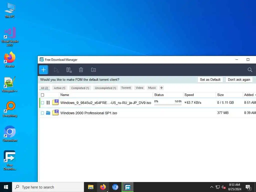Switch to Chromium in the taskbar
This screenshot has height=192, width=256.
pos(115,187)
